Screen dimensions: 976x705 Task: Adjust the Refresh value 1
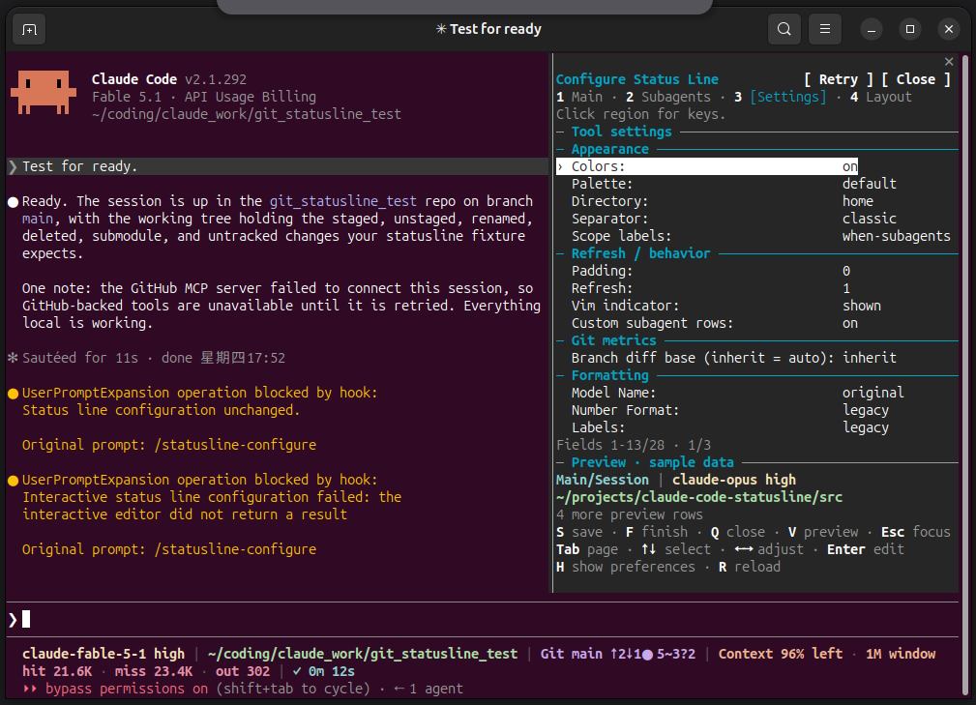coord(846,288)
